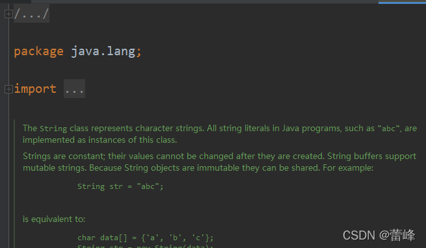Click the doc line starting "The String class represents"

220,129
